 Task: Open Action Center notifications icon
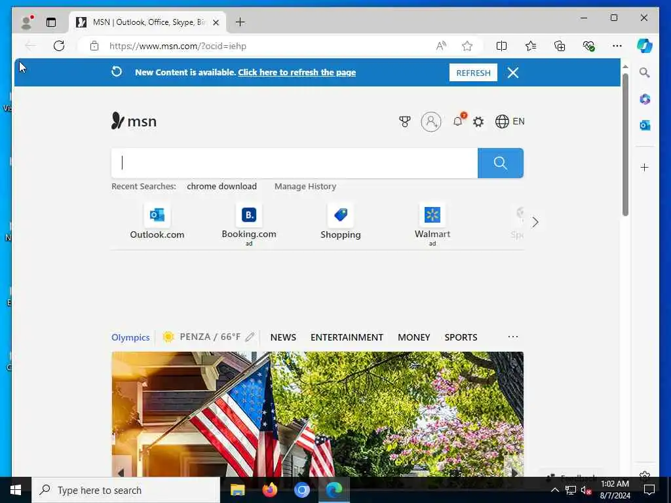click(x=649, y=490)
